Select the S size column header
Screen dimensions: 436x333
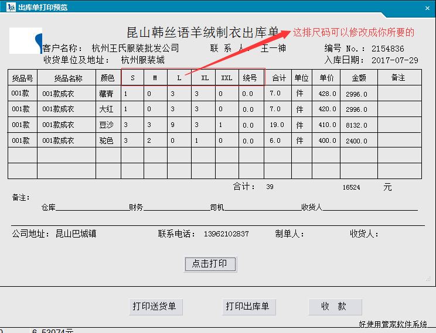click(x=132, y=78)
